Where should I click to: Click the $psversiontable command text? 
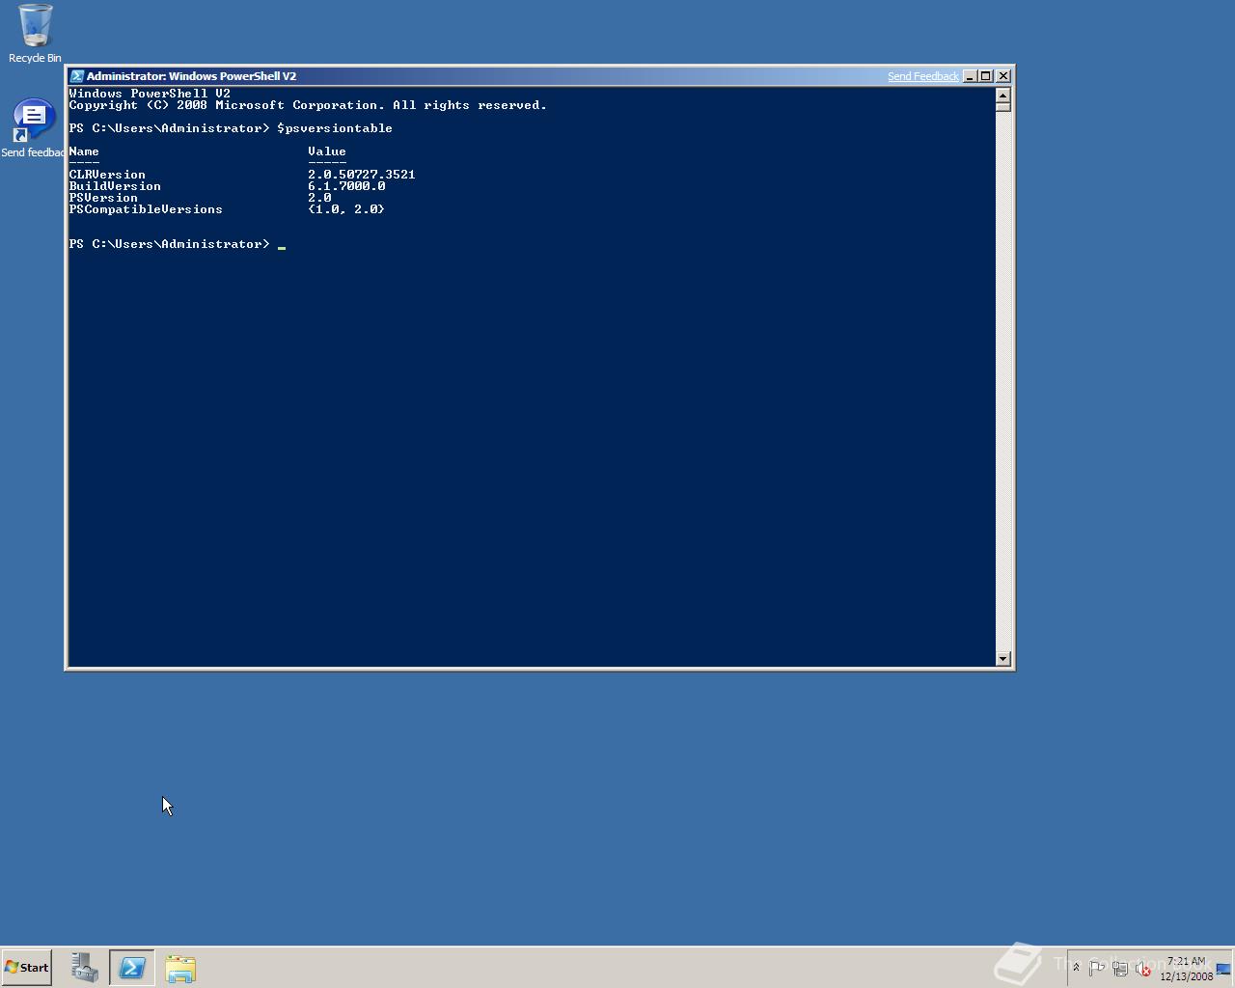[x=335, y=128]
